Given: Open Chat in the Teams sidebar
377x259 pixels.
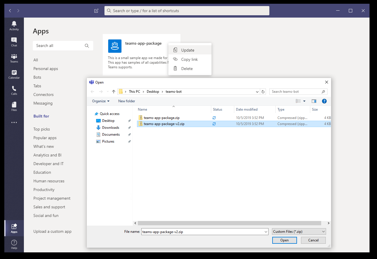Looking at the screenshot, I should click(x=14, y=42).
